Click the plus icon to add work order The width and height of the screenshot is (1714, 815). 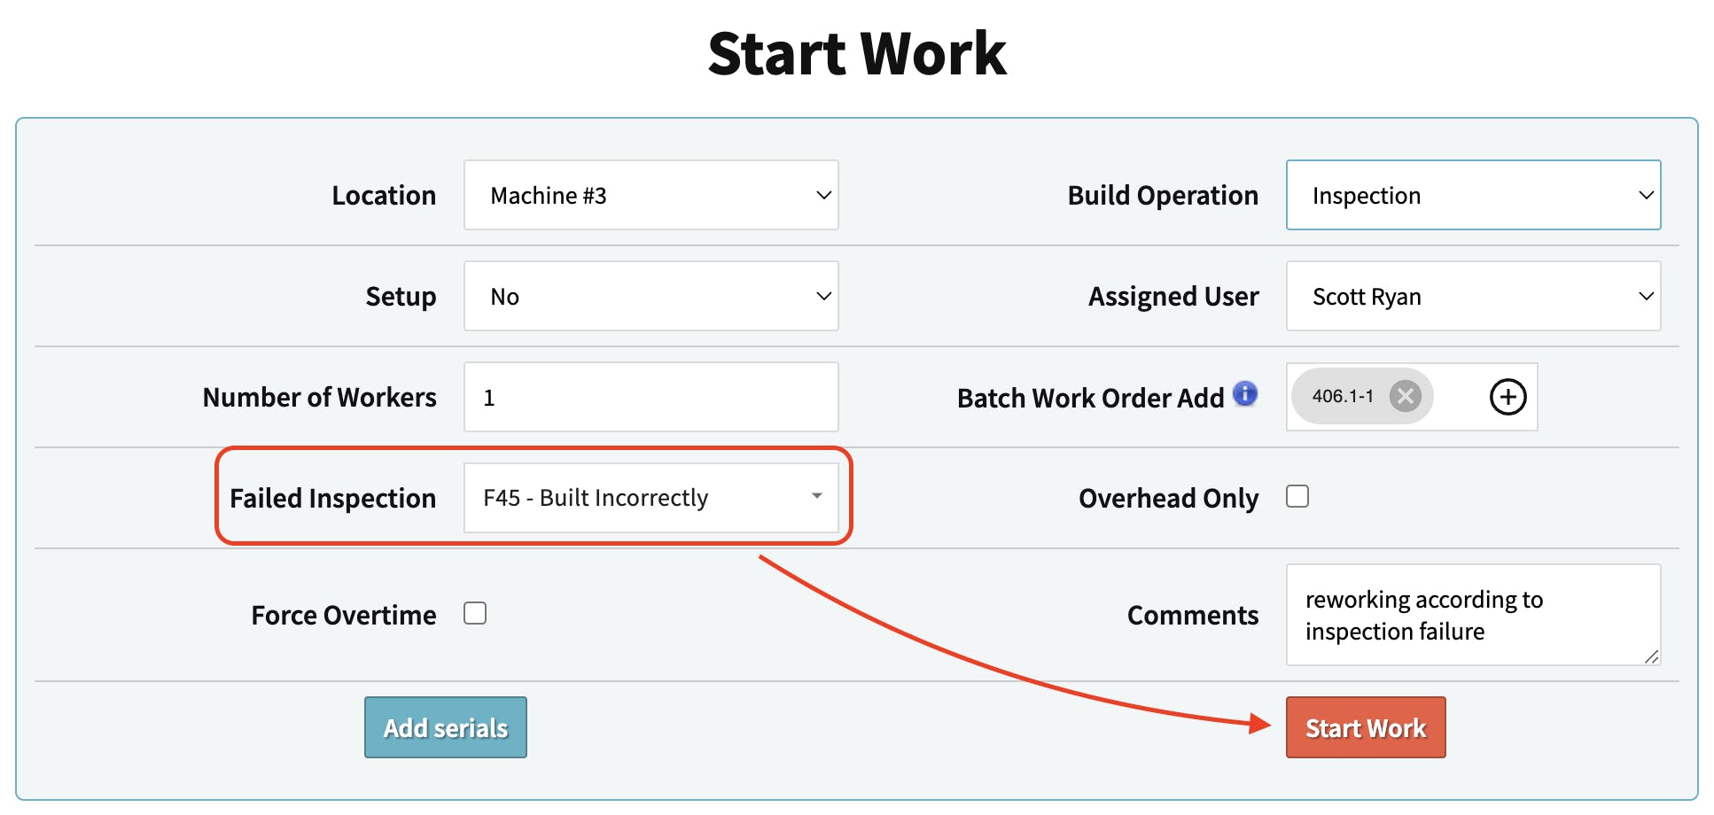1508,397
